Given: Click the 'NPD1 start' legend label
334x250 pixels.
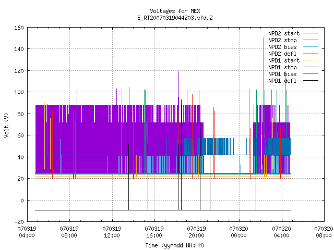Looking at the screenshot, I should point(284,60).
